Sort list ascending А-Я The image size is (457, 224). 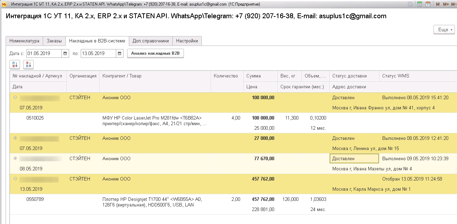pyautogui.click(x=15, y=65)
